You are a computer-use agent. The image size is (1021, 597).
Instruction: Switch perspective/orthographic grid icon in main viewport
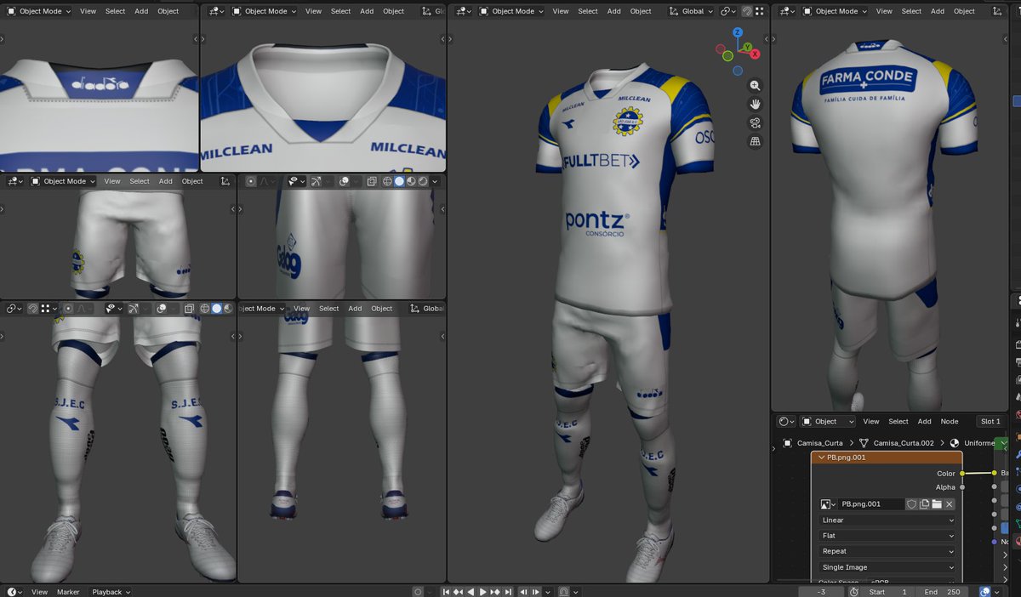click(x=755, y=142)
